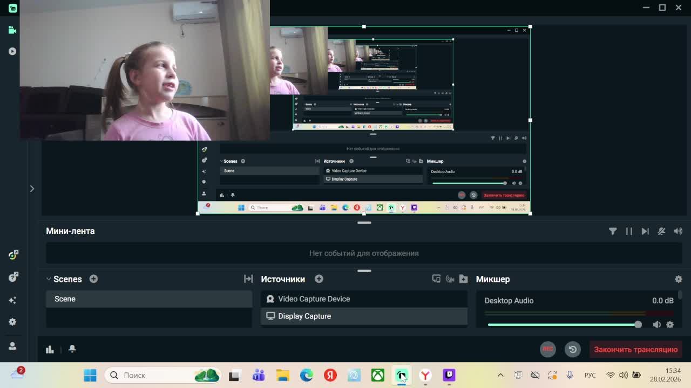Toggle selective recording icon in Источники
Viewport: 691px width, 388px height.
click(450, 279)
